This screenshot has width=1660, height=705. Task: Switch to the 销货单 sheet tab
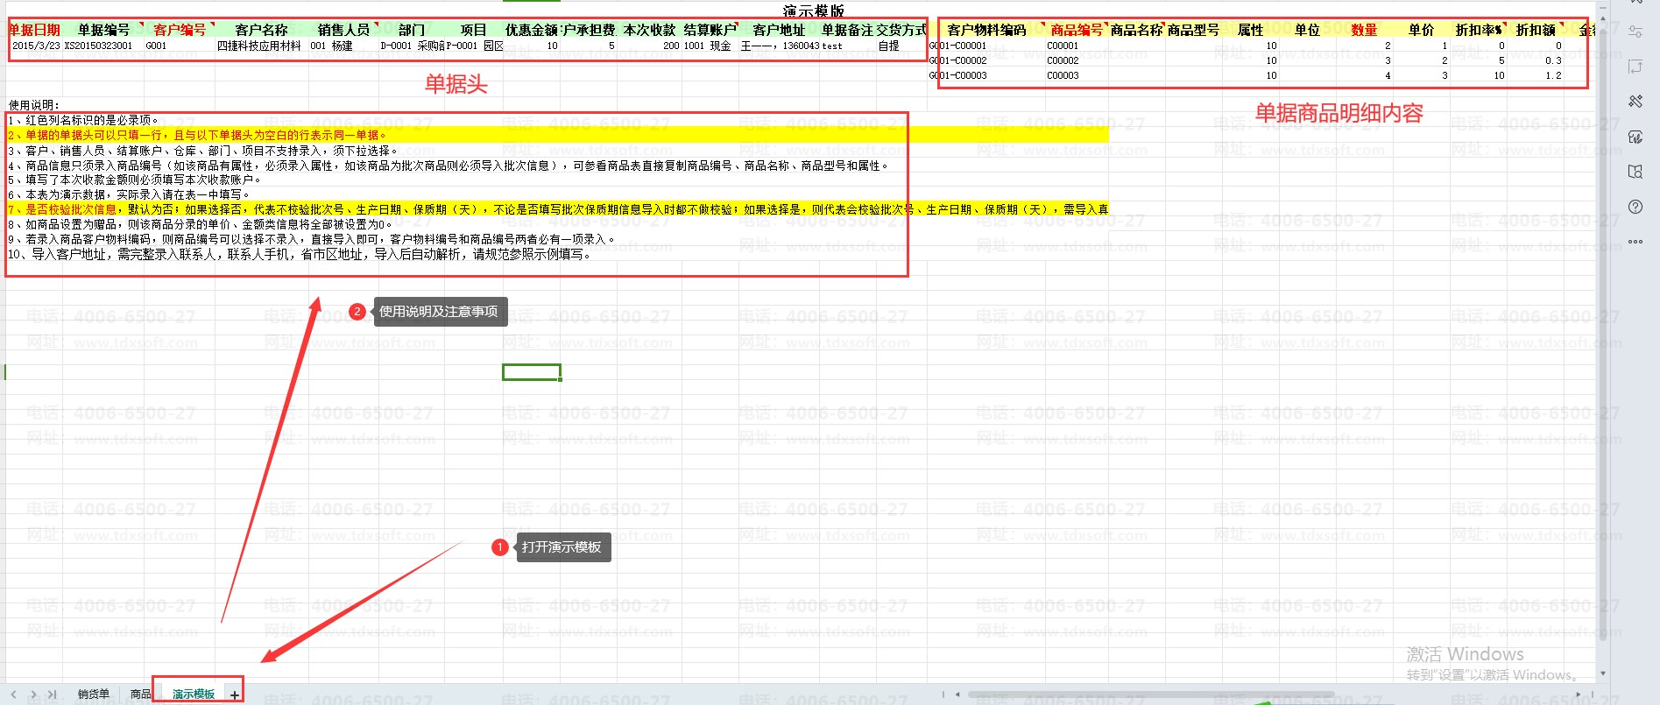(x=94, y=694)
